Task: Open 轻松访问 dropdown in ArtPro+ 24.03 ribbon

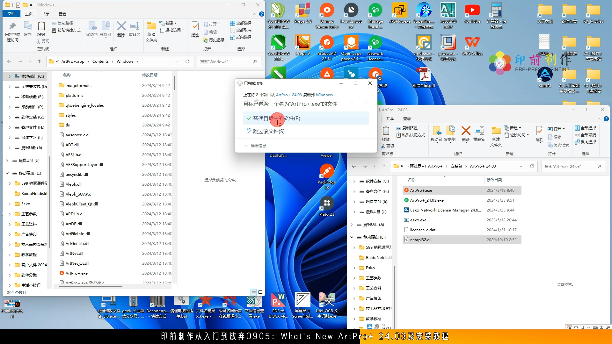Action: click(516, 135)
